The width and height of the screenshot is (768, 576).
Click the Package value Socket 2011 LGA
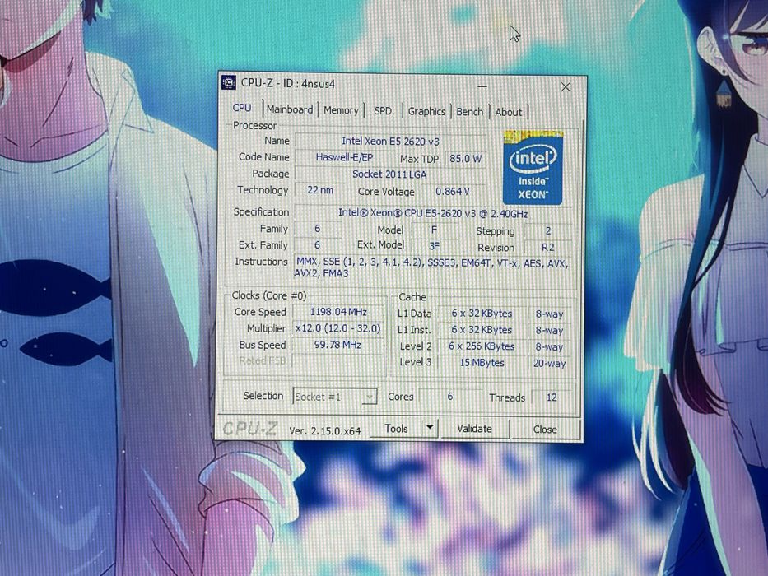point(389,174)
